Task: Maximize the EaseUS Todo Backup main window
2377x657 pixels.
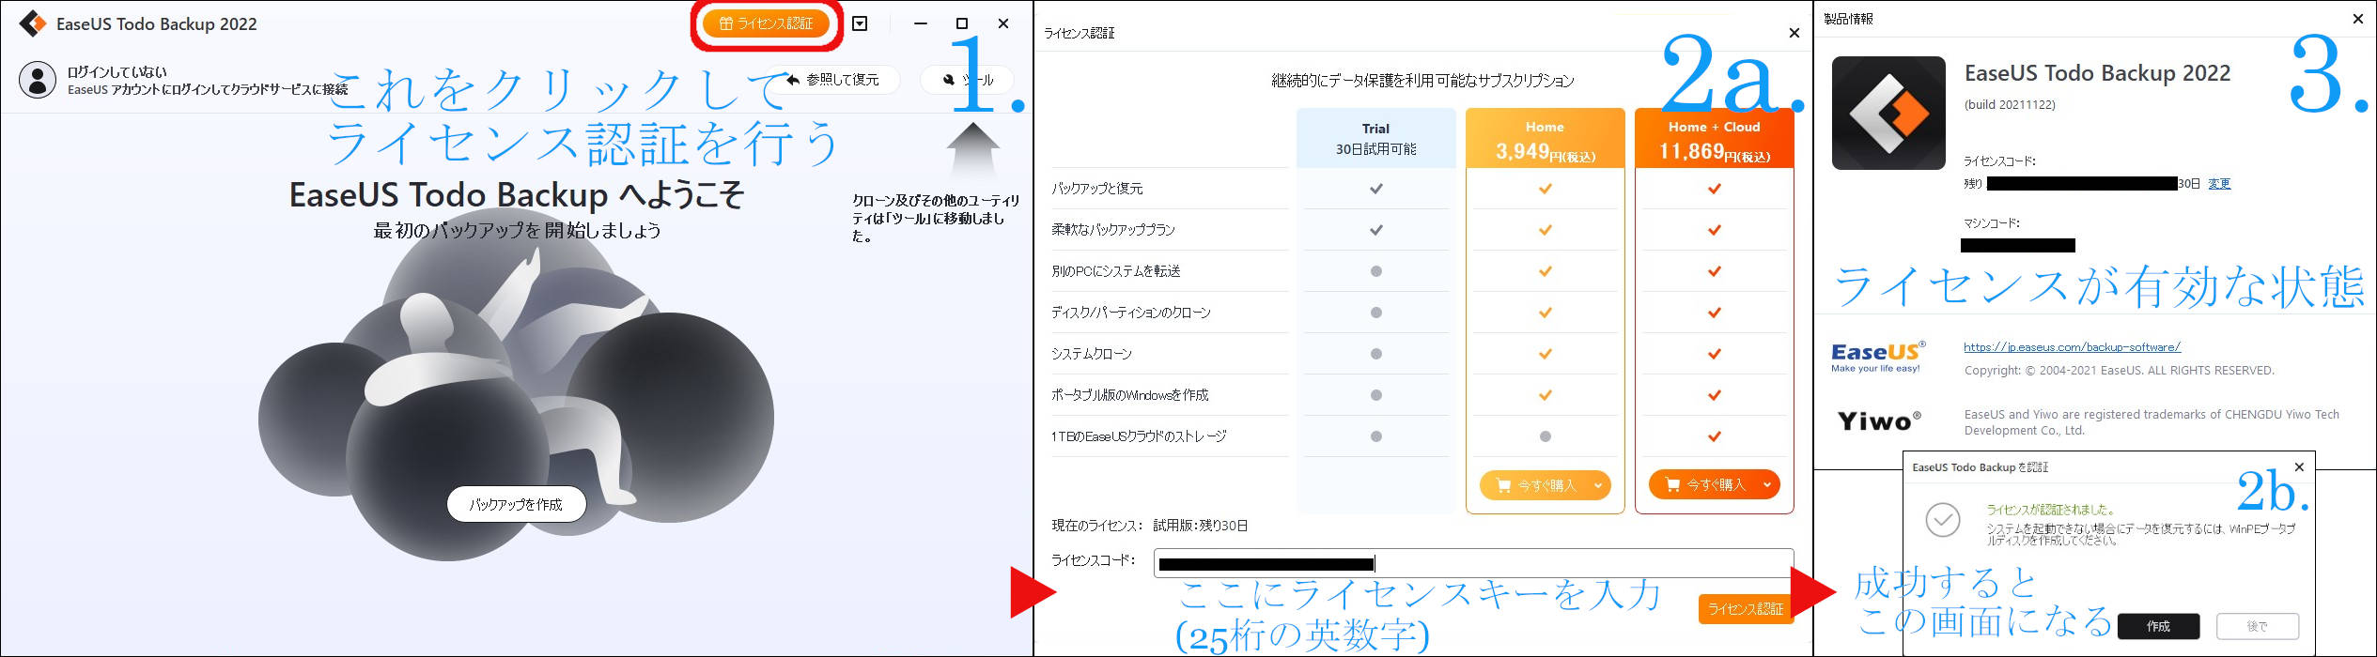Action: pyautogui.click(x=962, y=23)
